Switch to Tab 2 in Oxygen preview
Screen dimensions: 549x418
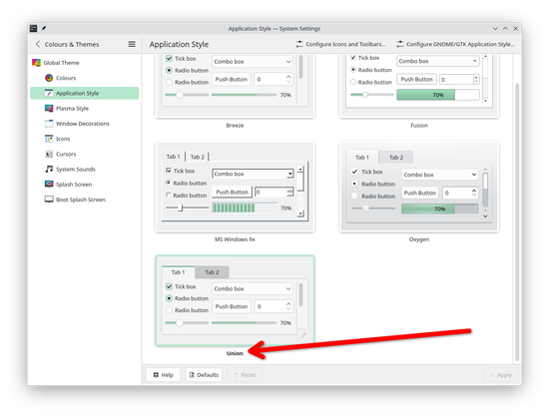[x=396, y=158]
